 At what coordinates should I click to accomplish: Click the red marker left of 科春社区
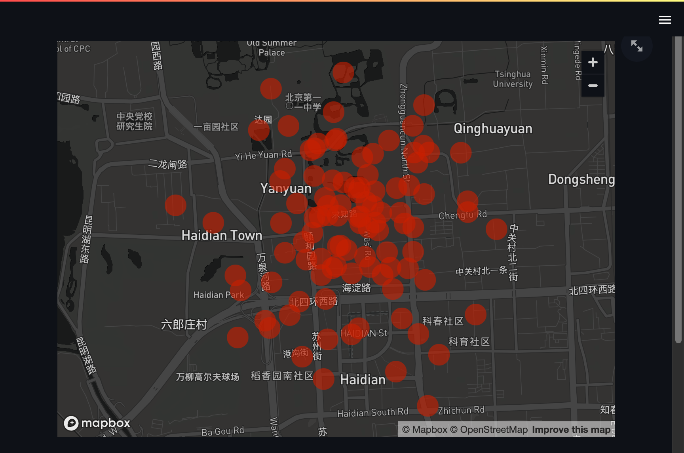click(x=402, y=318)
